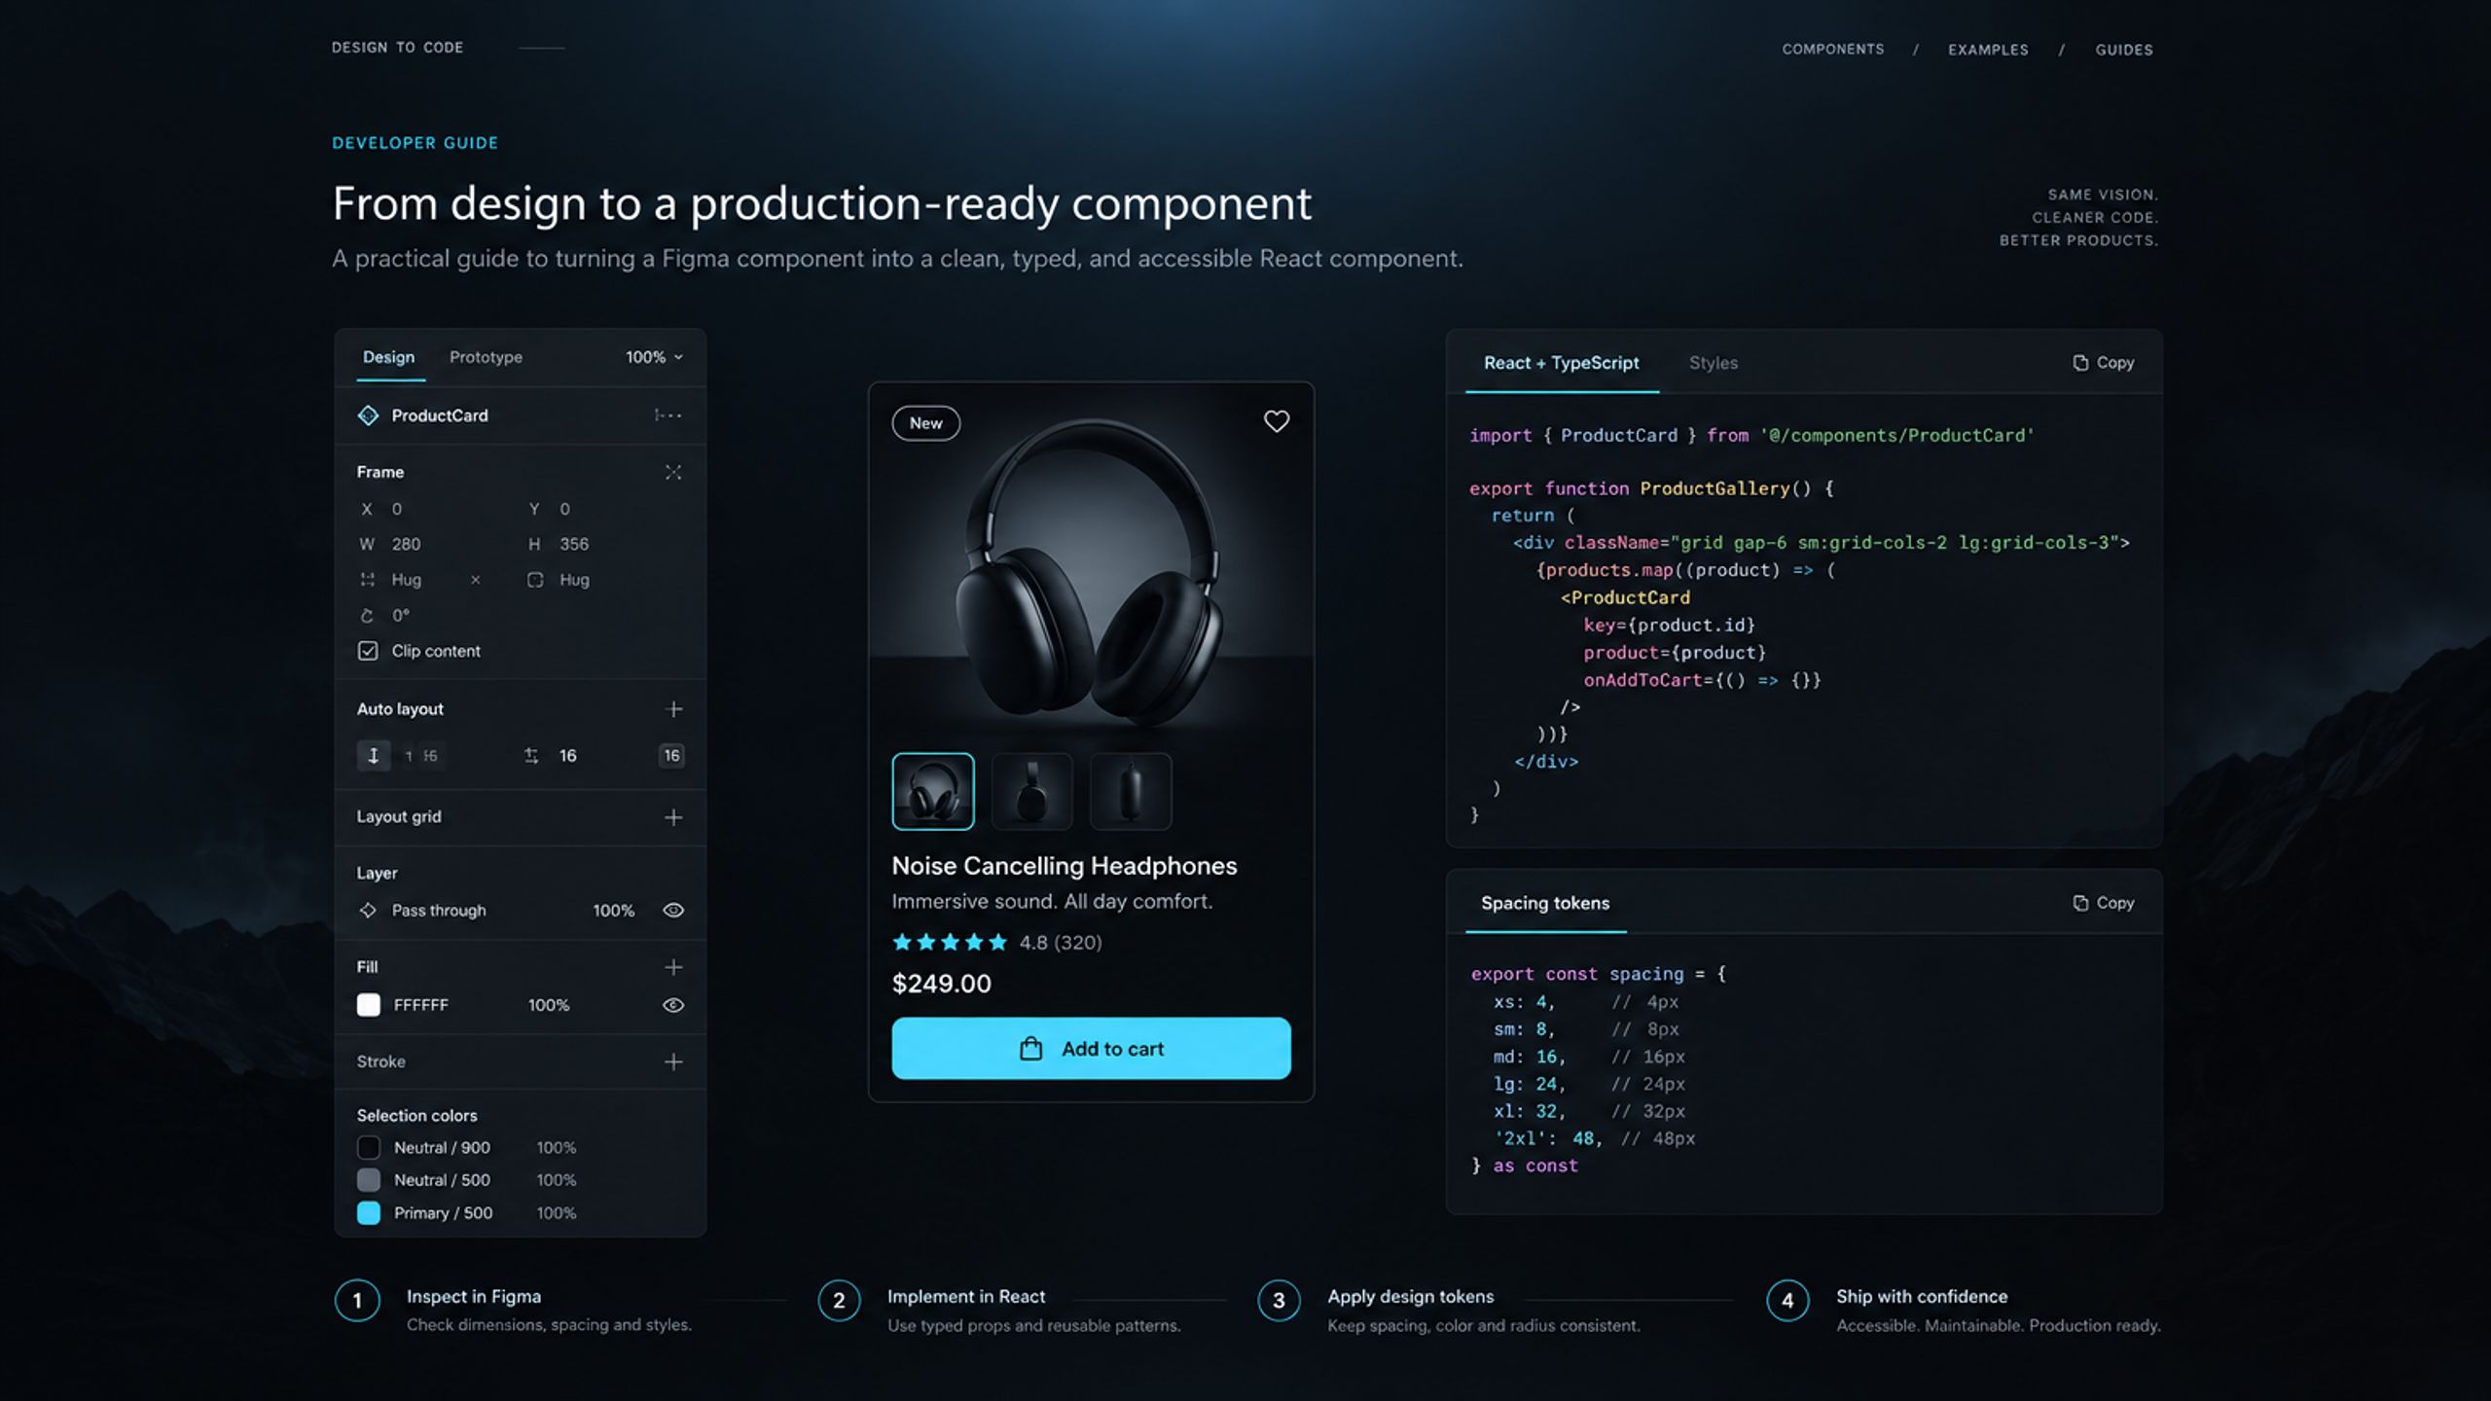Switch to the Prototype tab
The image size is (2491, 1401).
pyautogui.click(x=486, y=357)
